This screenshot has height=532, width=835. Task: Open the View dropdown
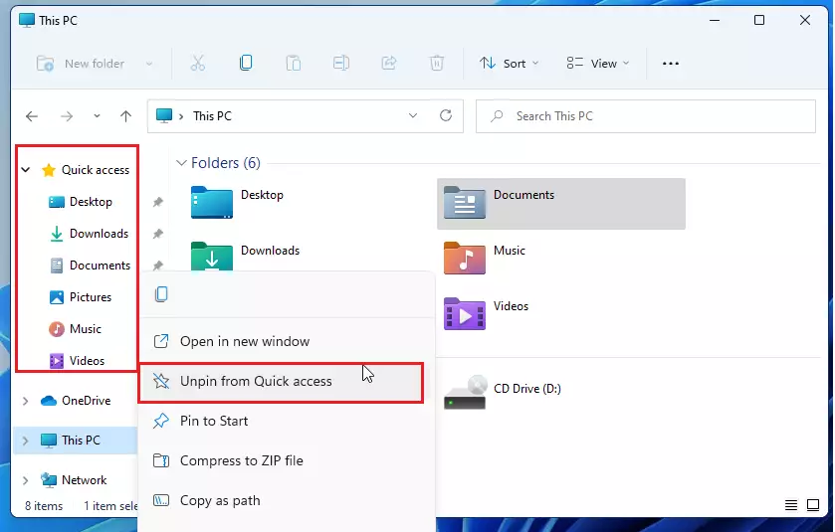[598, 64]
